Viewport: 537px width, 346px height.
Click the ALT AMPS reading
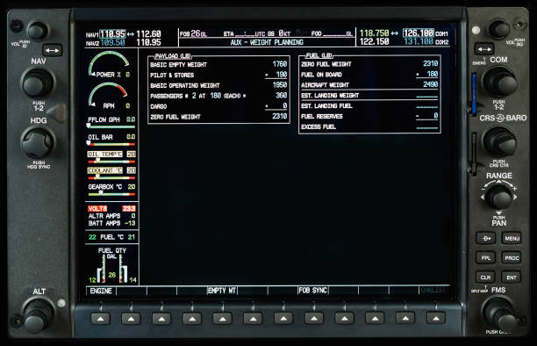pos(111,216)
